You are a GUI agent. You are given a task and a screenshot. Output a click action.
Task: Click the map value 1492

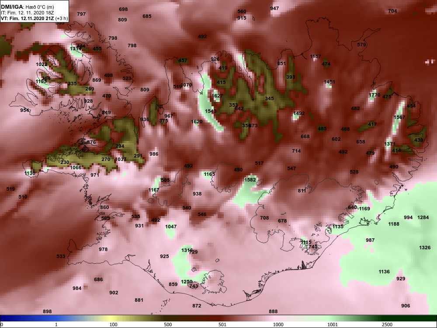pyautogui.click(x=299, y=114)
